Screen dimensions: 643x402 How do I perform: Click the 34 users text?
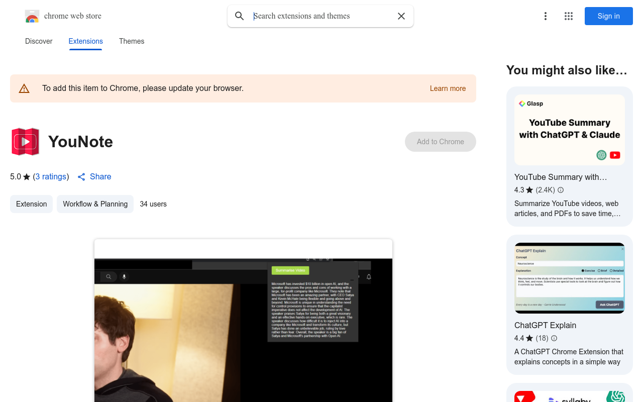click(x=153, y=204)
